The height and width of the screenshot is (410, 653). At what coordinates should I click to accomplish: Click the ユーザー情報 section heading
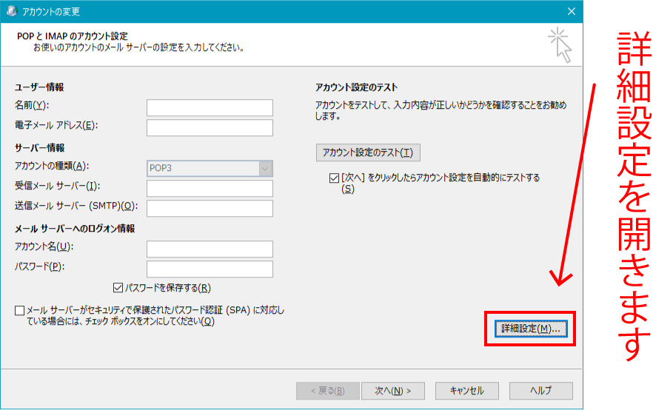click(39, 87)
